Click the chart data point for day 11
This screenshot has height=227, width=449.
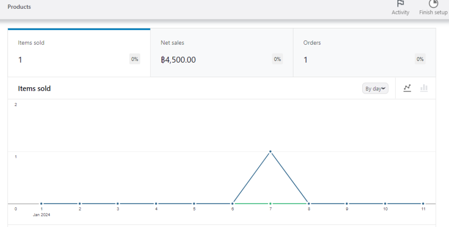tap(423, 204)
